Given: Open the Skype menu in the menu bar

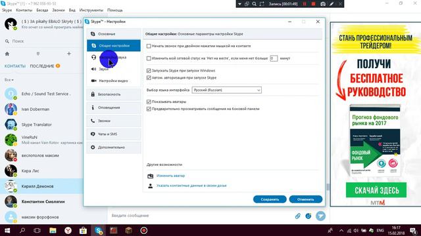Looking at the screenshot, I should coord(7,10).
